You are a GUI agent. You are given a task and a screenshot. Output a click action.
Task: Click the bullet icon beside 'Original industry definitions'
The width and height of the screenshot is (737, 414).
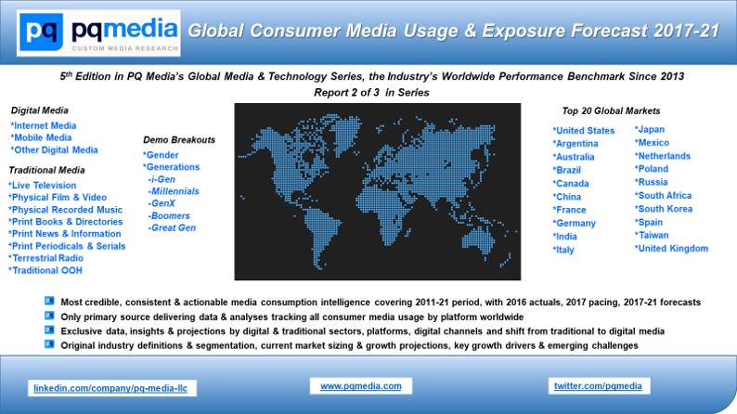tap(49, 344)
